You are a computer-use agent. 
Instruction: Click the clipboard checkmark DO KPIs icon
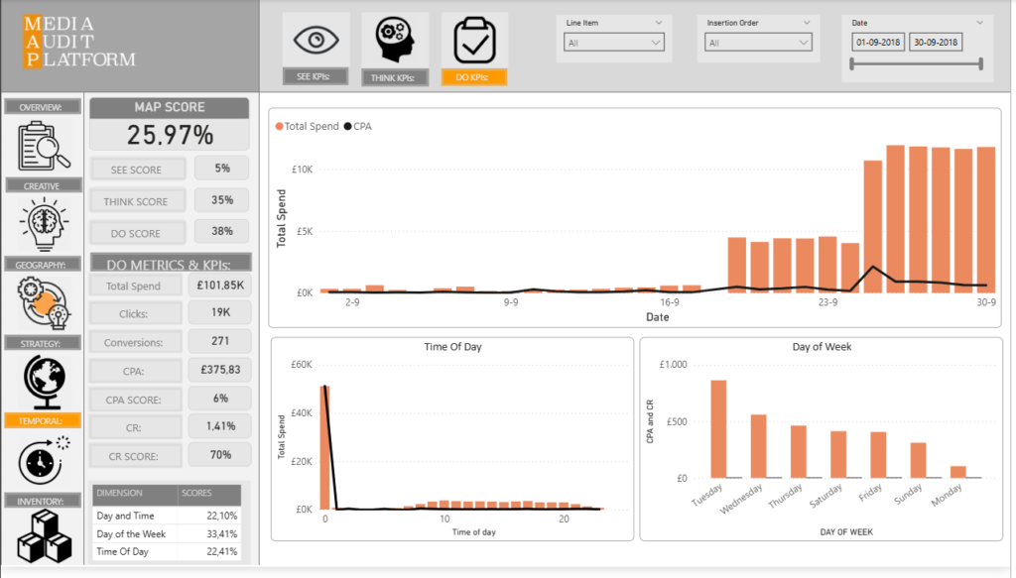click(x=473, y=40)
